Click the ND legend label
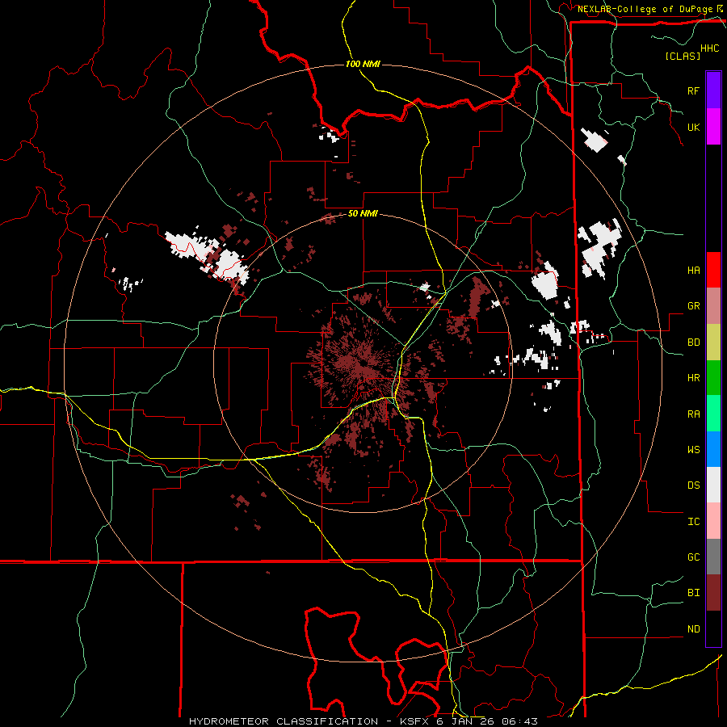Viewport: 727px width, 727px height. tap(693, 628)
